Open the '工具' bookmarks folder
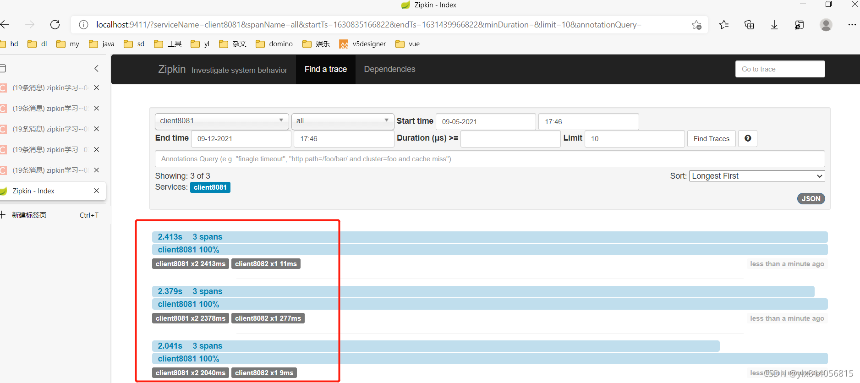 168,44
